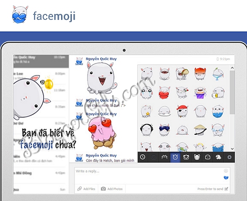Pick the conical hat Bun sticker
Image resolution: width=247 pixels, height=201 pixels.
(200, 130)
